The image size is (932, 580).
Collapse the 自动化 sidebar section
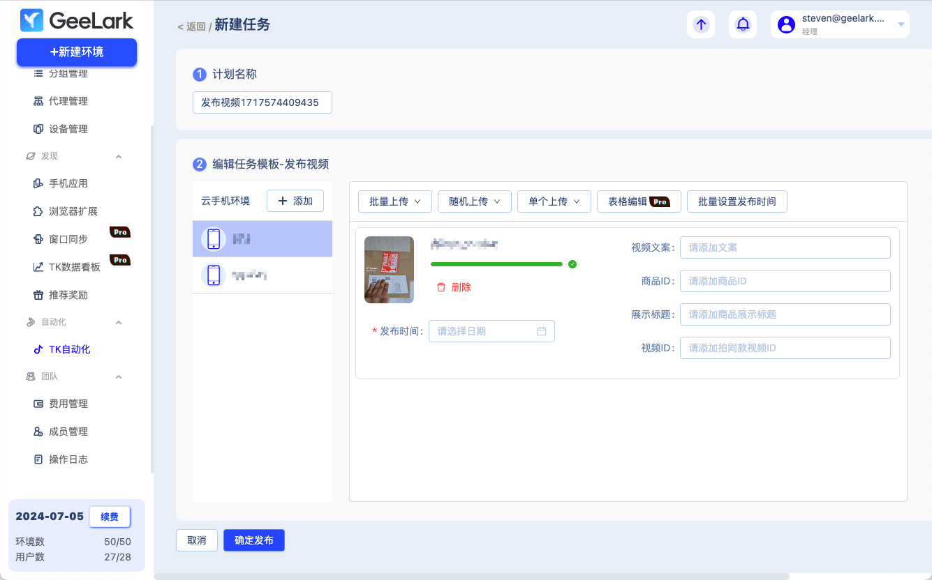(x=119, y=322)
